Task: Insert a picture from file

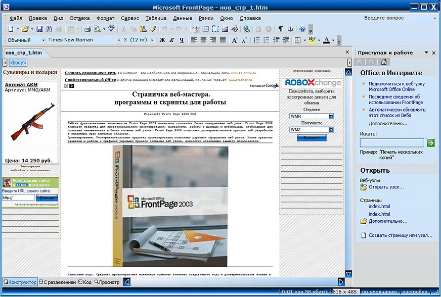Action: (225, 29)
